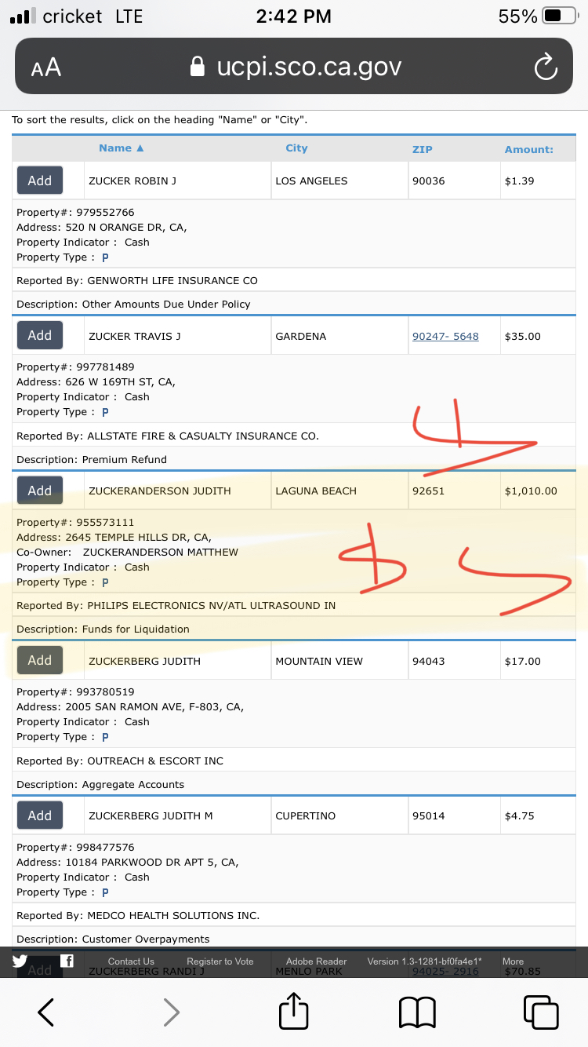The image size is (588, 1047).
Task: Select ZIP code 94043
Action: (x=428, y=661)
